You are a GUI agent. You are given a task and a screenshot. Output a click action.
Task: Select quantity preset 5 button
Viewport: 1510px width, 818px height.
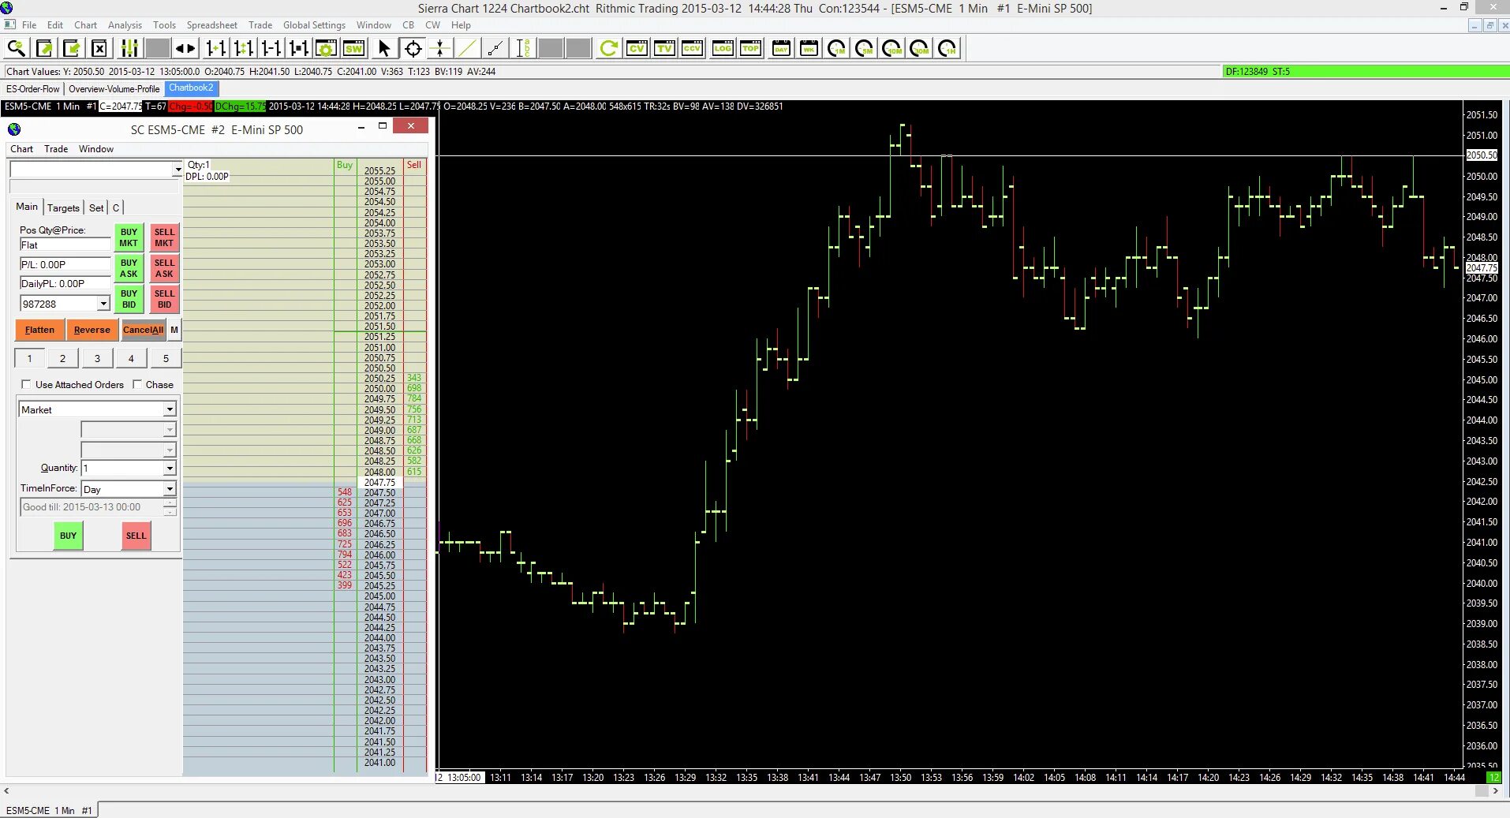(166, 358)
